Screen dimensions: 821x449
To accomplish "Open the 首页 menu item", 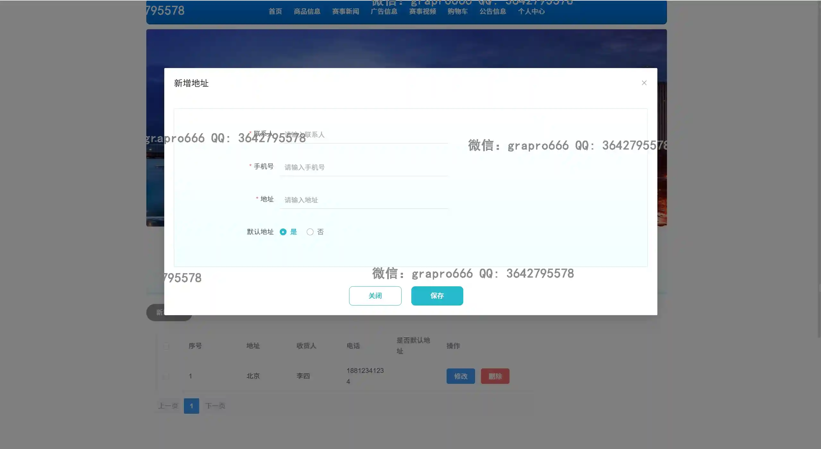I will (275, 12).
